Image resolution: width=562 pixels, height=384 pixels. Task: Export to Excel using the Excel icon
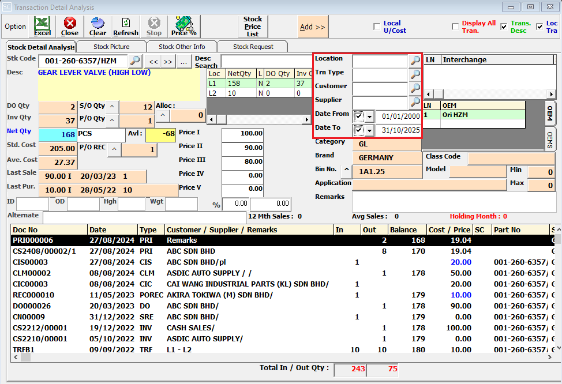42,27
